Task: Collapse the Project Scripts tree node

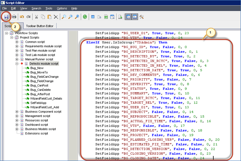Action: click(x=12, y=37)
